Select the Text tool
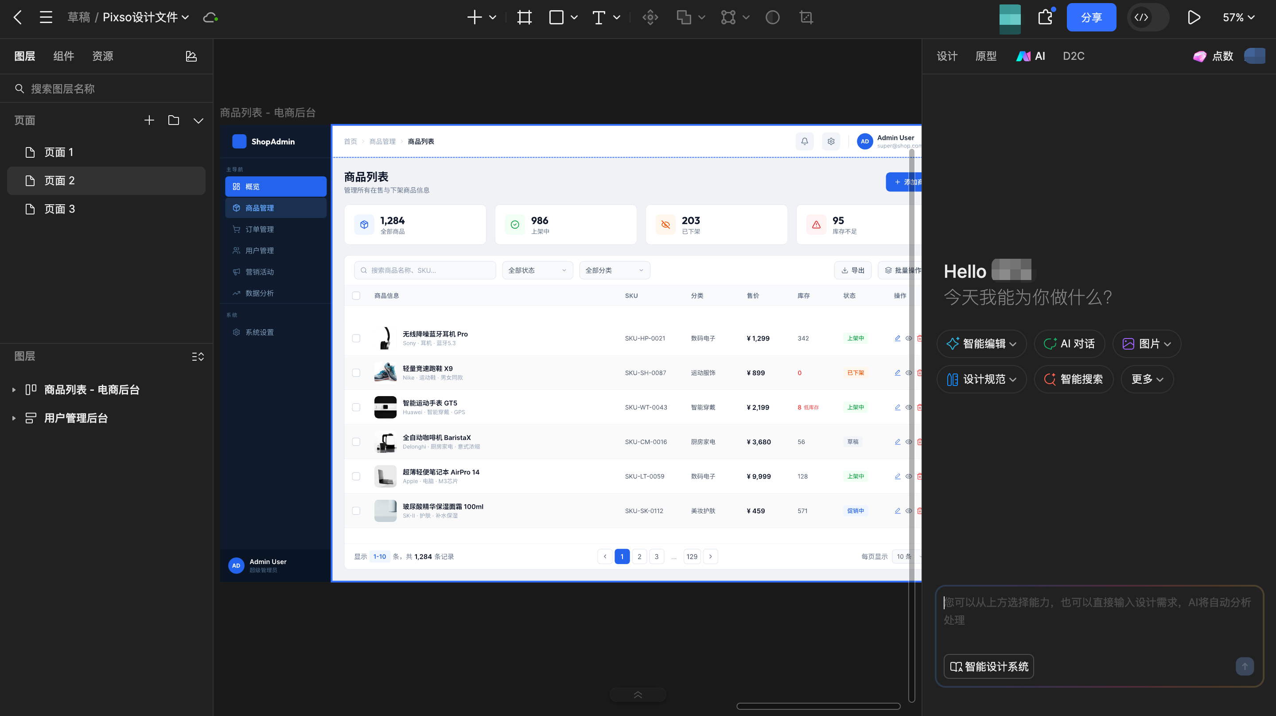 click(x=599, y=18)
